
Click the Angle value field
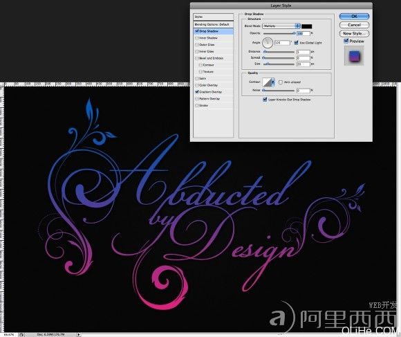(x=283, y=43)
